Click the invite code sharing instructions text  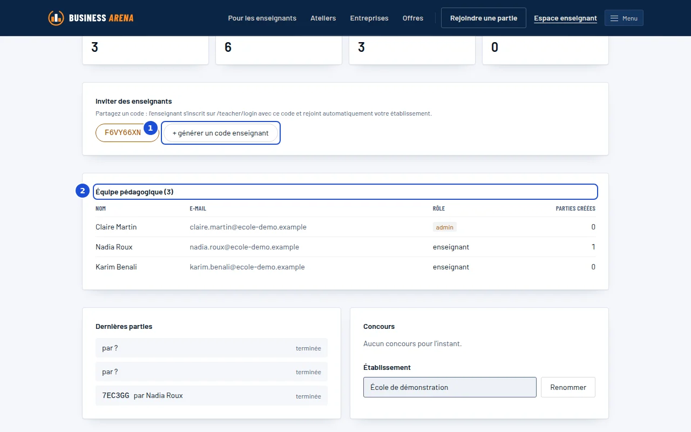[263, 113]
